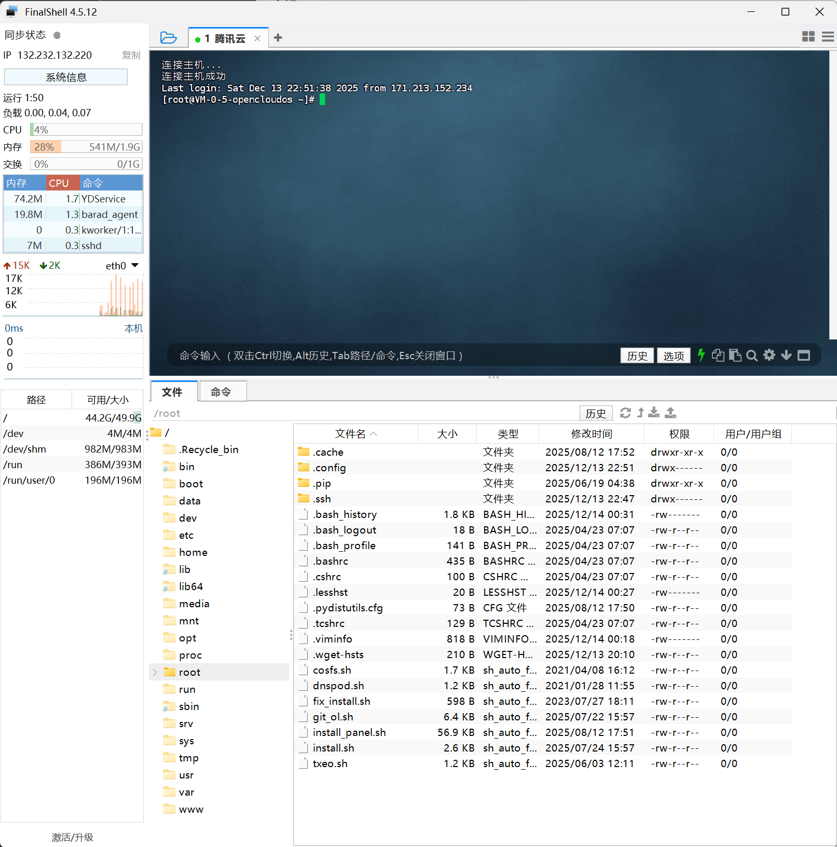Click the download icon in file toolbar

click(654, 413)
